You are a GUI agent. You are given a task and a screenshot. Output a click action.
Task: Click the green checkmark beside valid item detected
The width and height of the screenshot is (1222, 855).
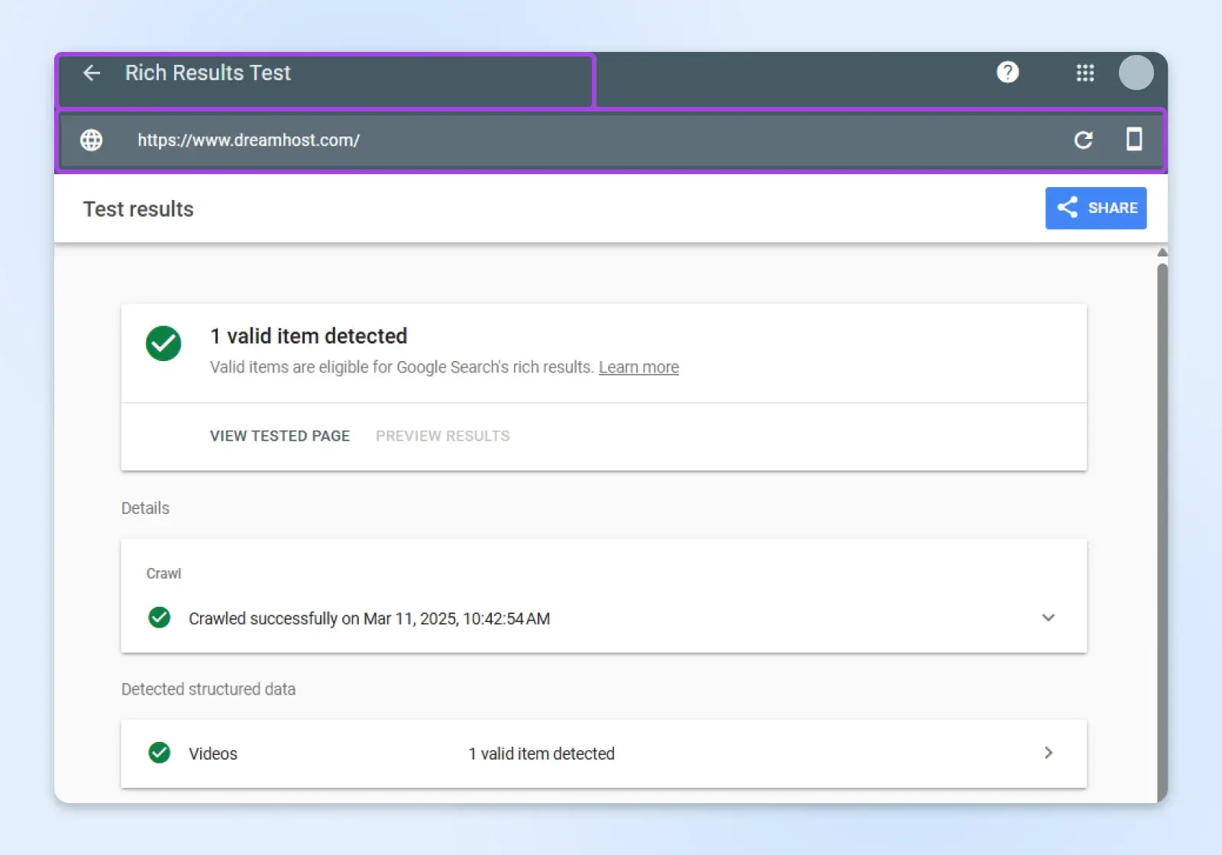click(163, 344)
